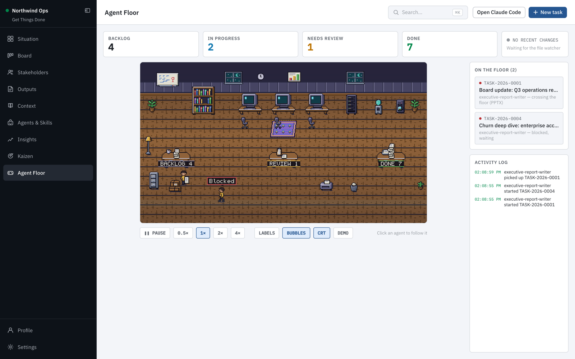Click the Outputs document icon

(x=10, y=89)
